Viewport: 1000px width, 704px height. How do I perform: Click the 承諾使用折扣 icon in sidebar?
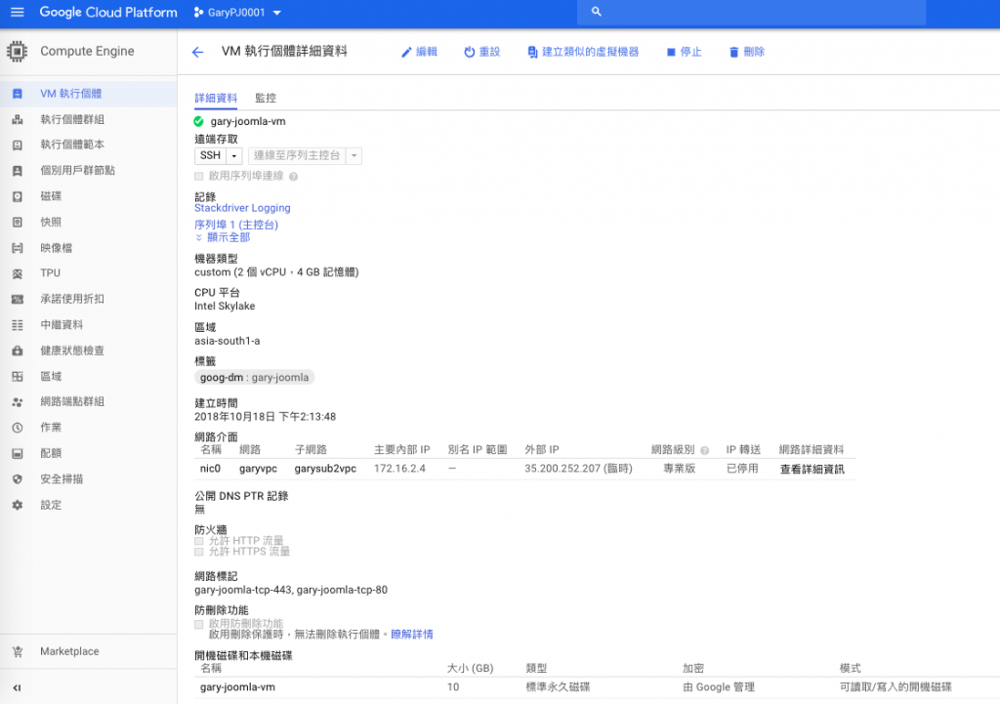point(18,299)
